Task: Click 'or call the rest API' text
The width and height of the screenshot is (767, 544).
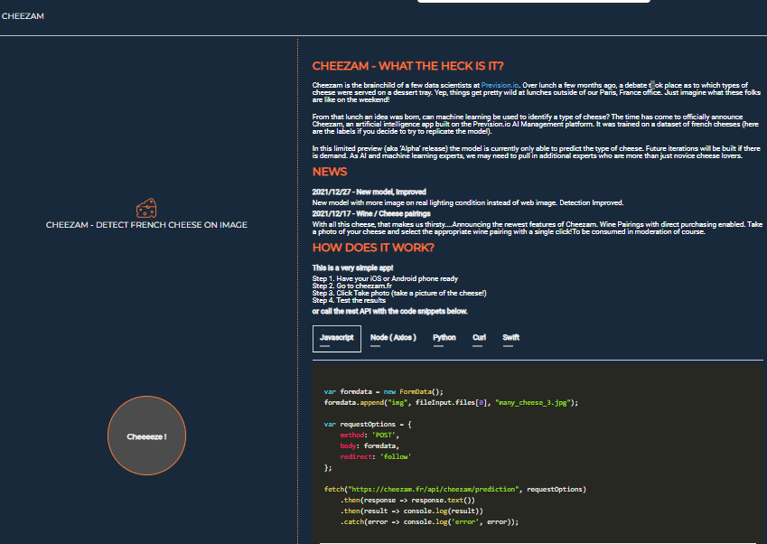Action: 390,311
